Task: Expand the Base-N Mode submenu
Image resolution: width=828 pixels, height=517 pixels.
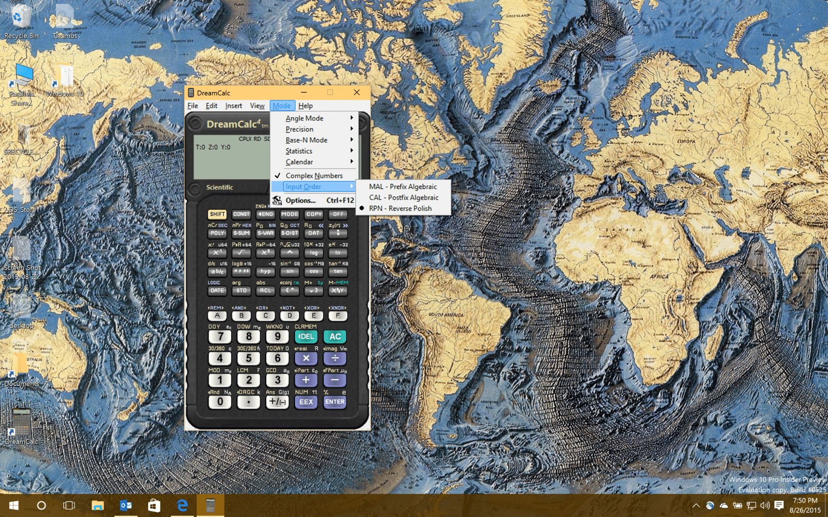Action: (x=314, y=140)
